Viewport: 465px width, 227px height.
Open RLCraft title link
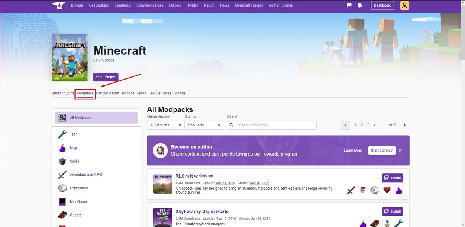[184, 176]
